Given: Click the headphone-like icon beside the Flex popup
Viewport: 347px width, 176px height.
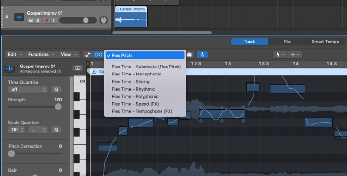Looking at the screenshot, I should pyautogui.click(x=190, y=55).
